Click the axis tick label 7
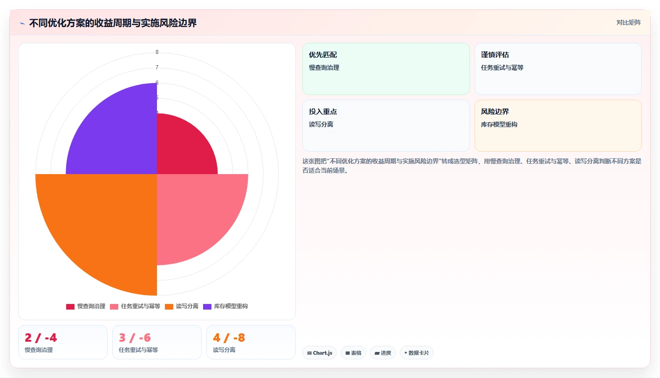 (x=157, y=67)
